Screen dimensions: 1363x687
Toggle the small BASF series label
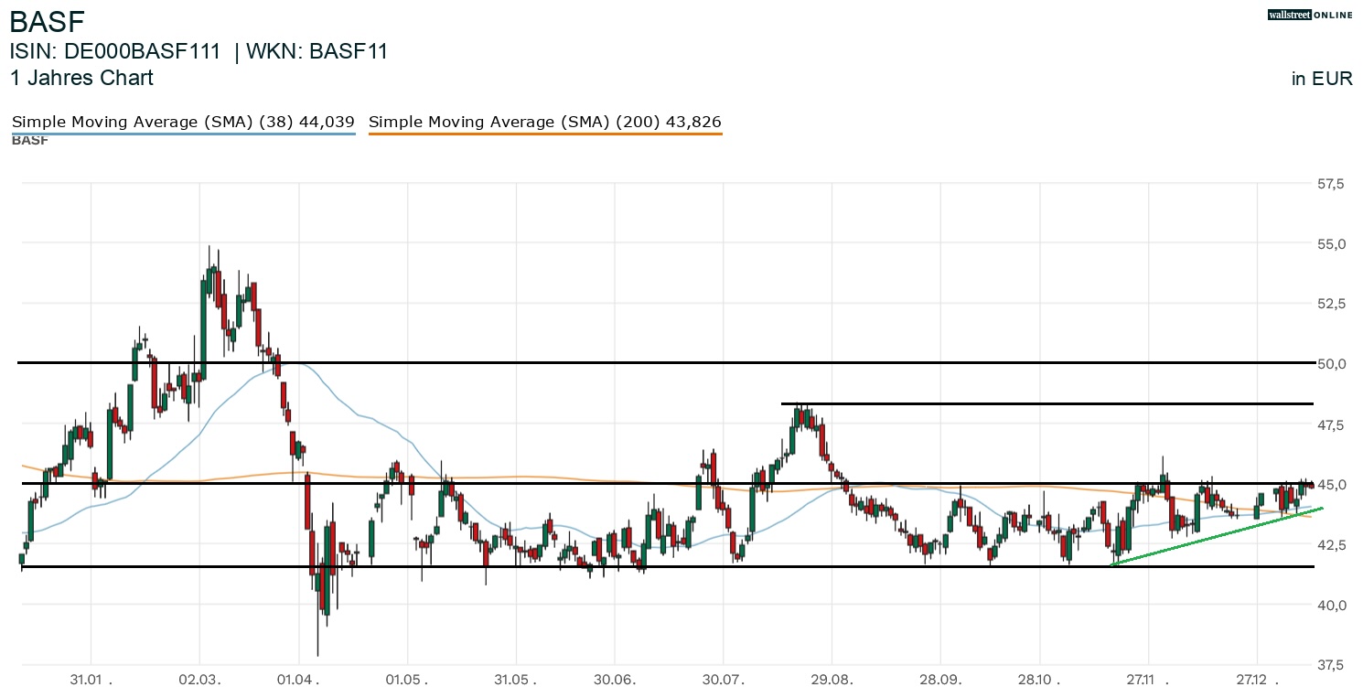[x=30, y=141]
